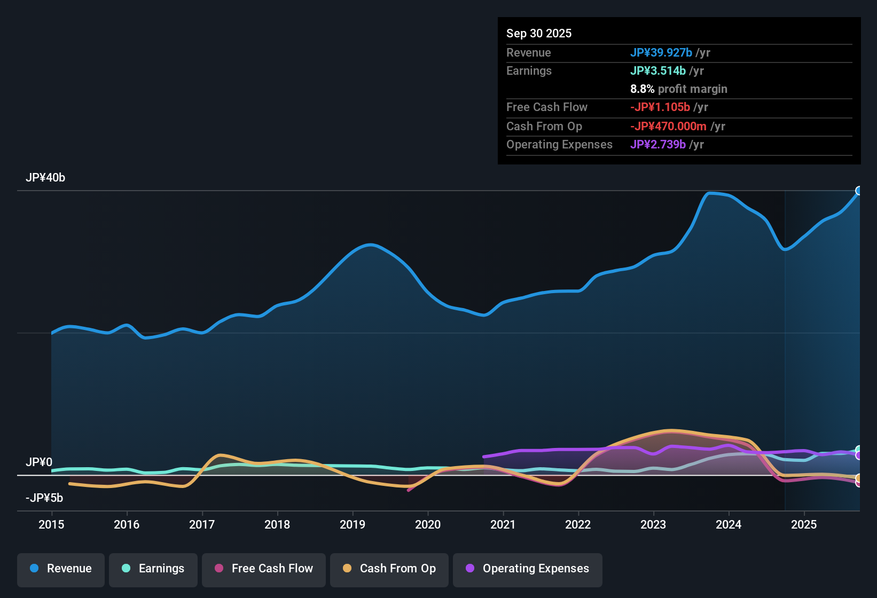The image size is (877, 598).
Task: Click the purple Operating Expenses legend dot
Action: pyautogui.click(x=469, y=569)
